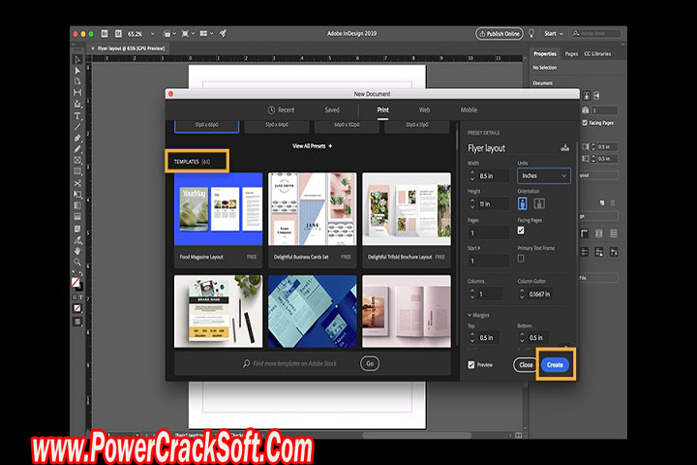Click the Save Preset icon beside Flyer layout
The width and height of the screenshot is (697, 465).
click(x=564, y=148)
